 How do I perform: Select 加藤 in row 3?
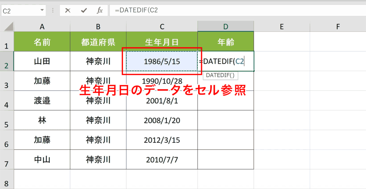click(42, 81)
